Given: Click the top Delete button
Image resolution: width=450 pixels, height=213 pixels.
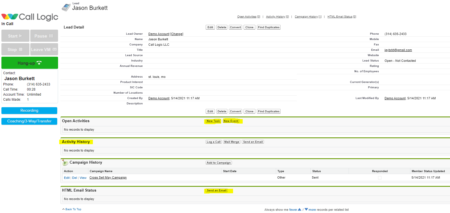Looking at the screenshot, I should coord(222,27).
